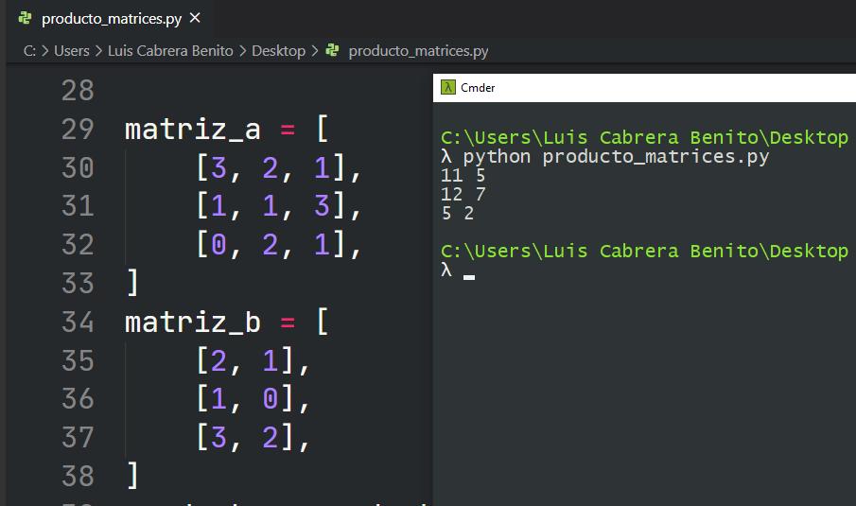Click the python producto_matrices.py command text
The width and height of the screenshot is (856, 506).
[x=616, y=157]
